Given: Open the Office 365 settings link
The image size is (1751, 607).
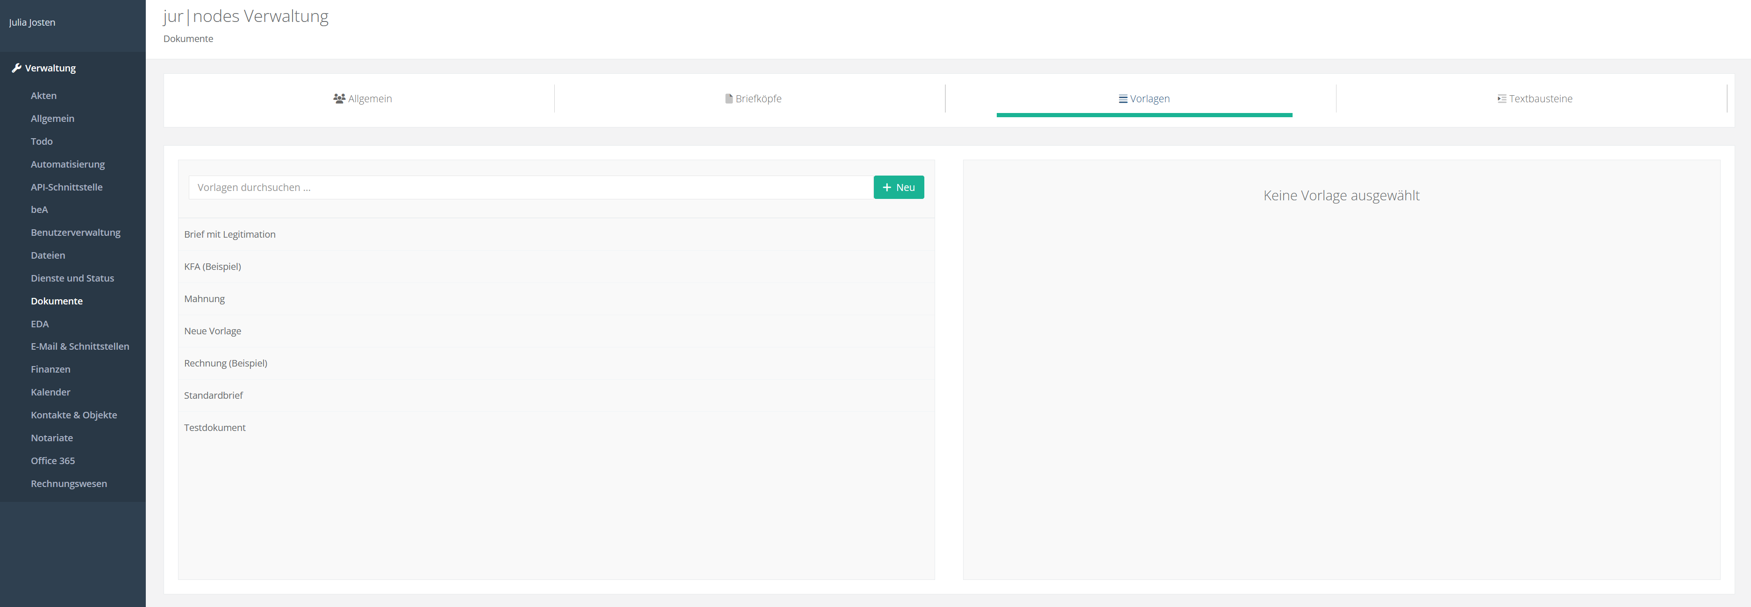Looking at the screenshot, I should pyautogui.click(x=53, y=460).
